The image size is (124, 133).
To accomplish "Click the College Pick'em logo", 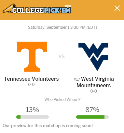I will tap(37, 9).
